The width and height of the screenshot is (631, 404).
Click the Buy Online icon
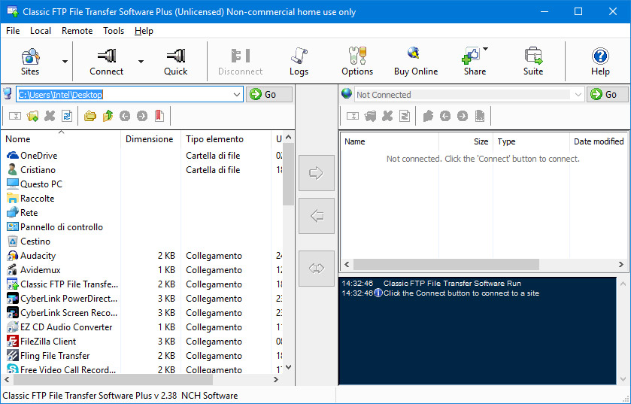tap(415, 60)
